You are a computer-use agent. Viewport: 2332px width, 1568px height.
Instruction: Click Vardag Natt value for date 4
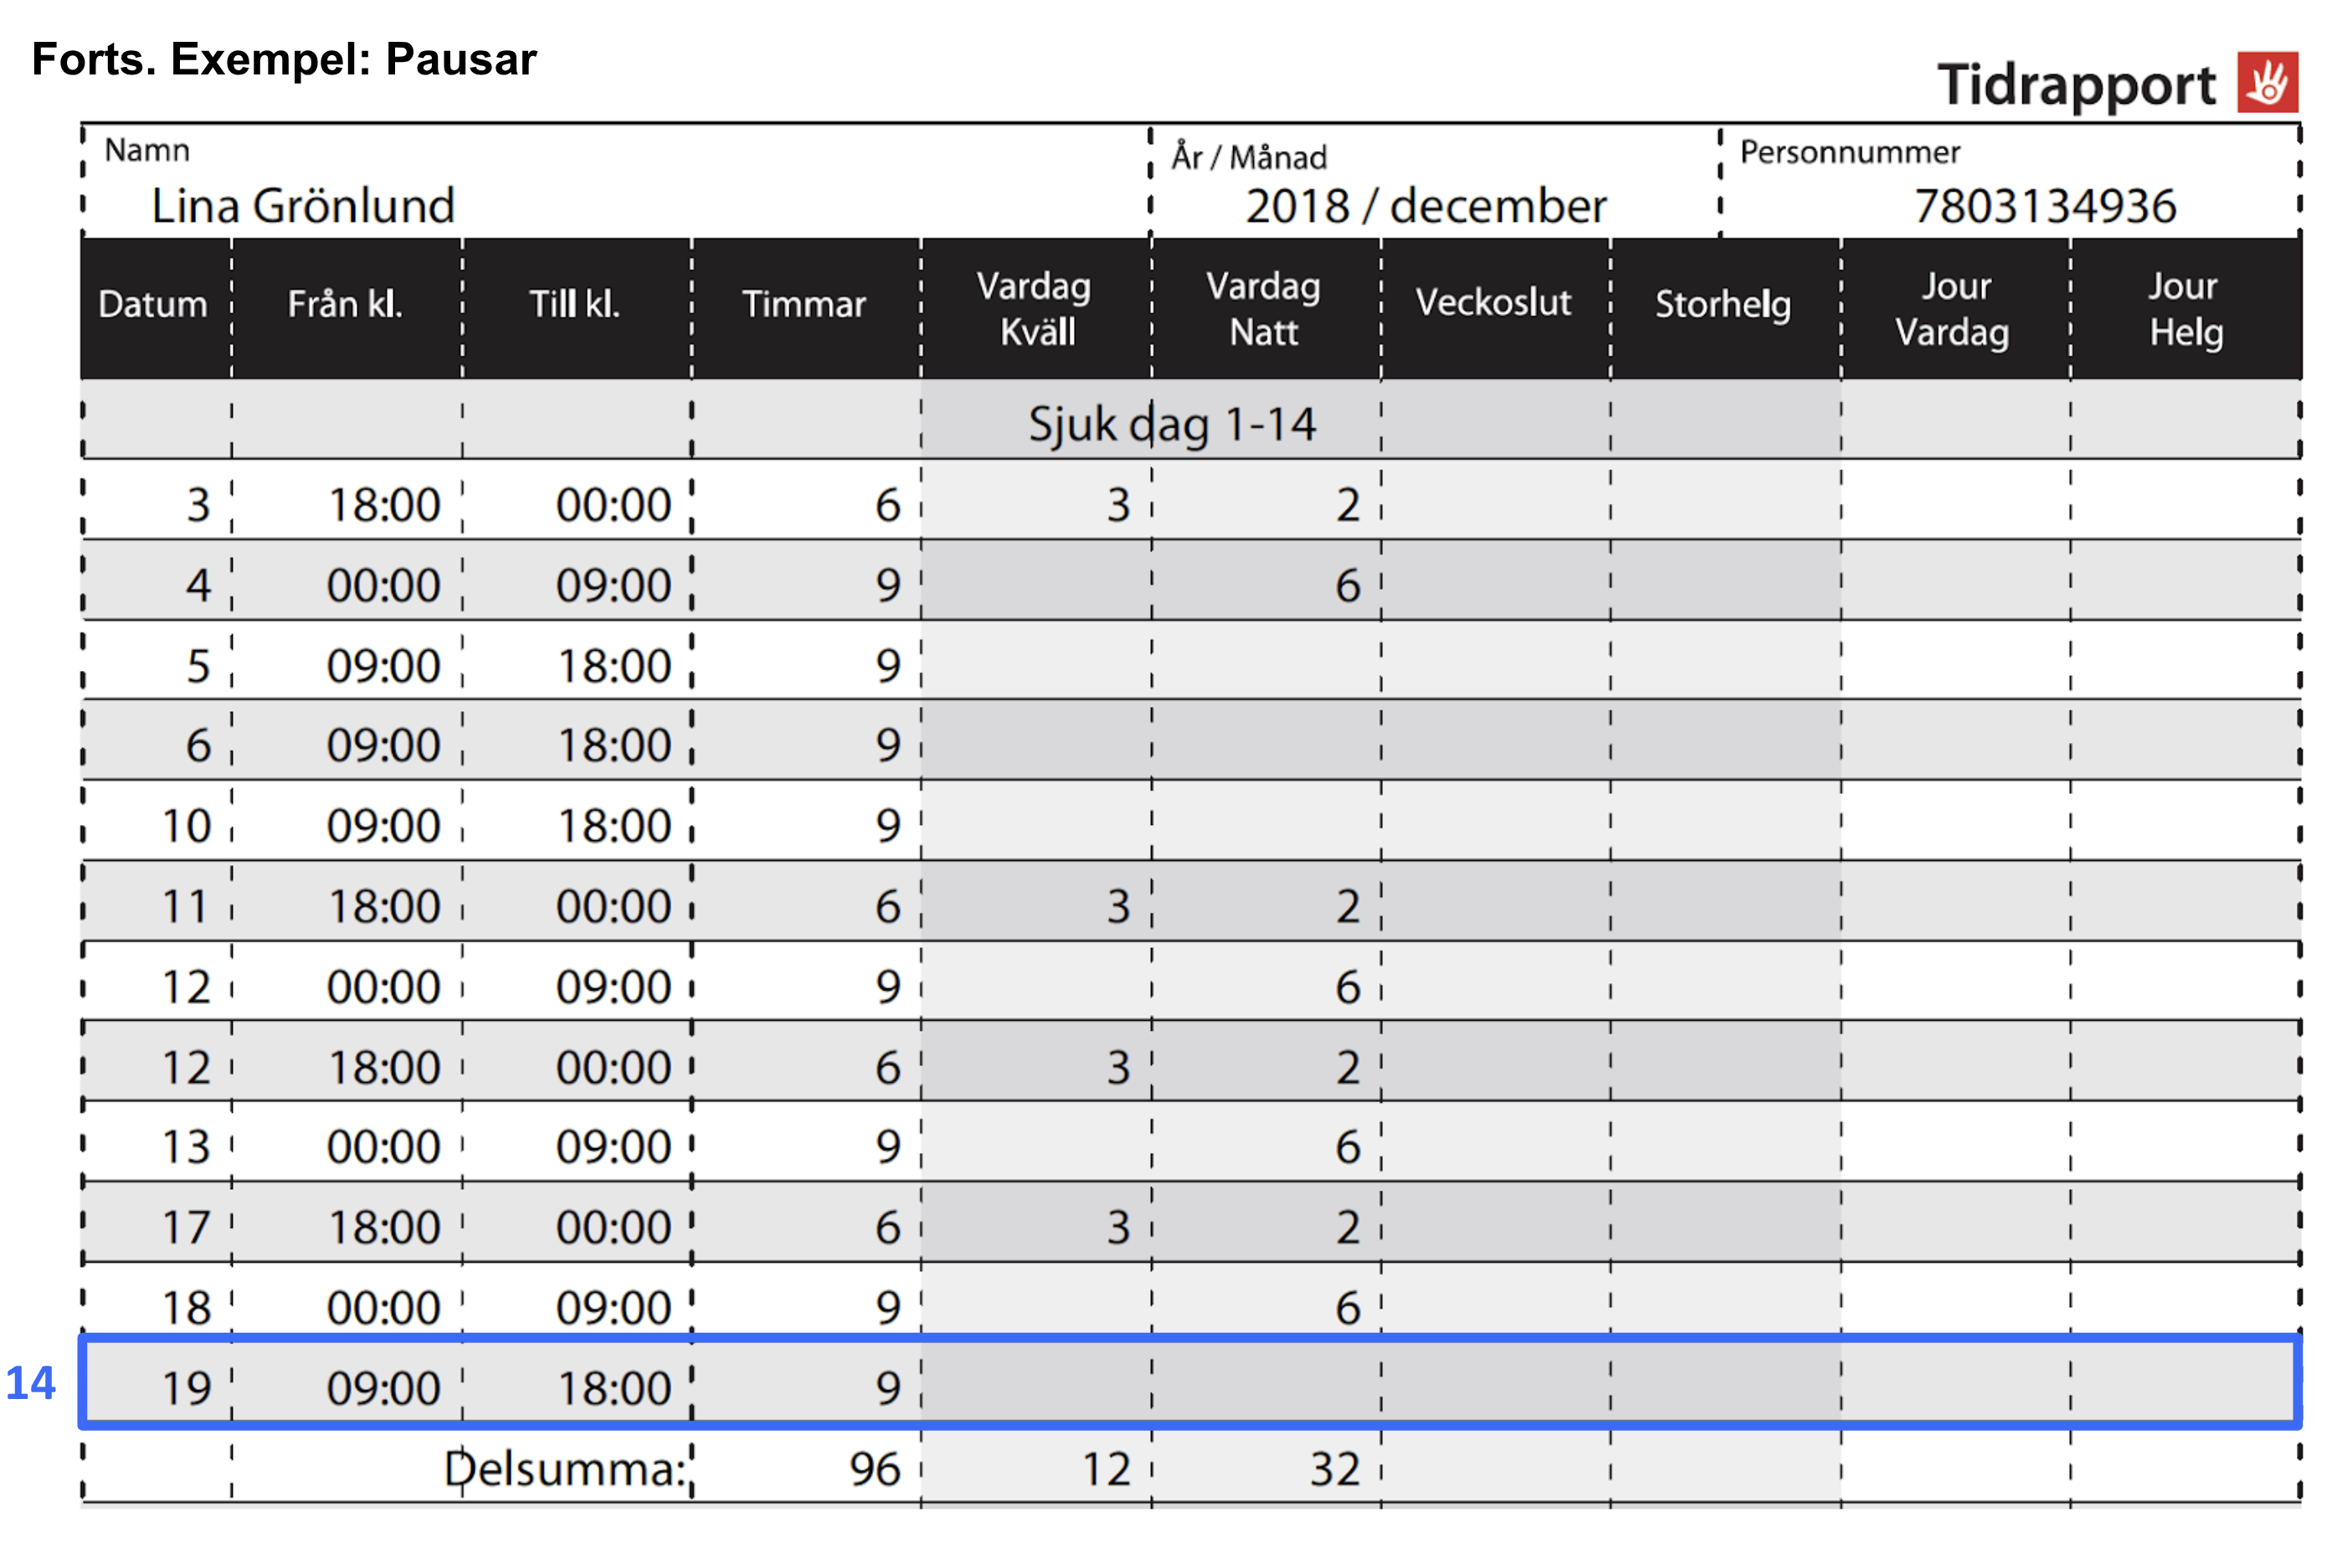tap(1347, 585)
